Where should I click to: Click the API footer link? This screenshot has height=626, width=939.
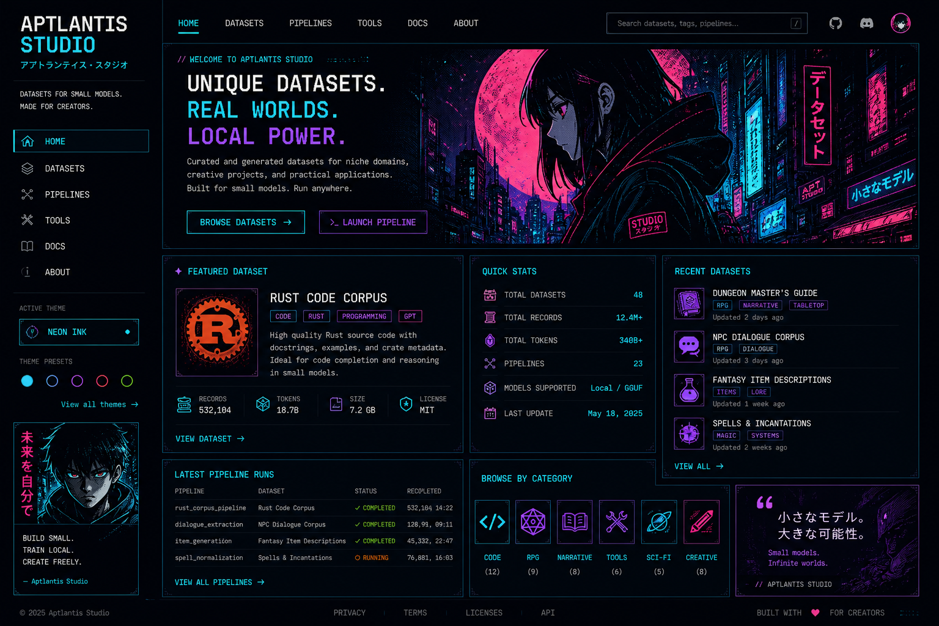tap(548, 613)
